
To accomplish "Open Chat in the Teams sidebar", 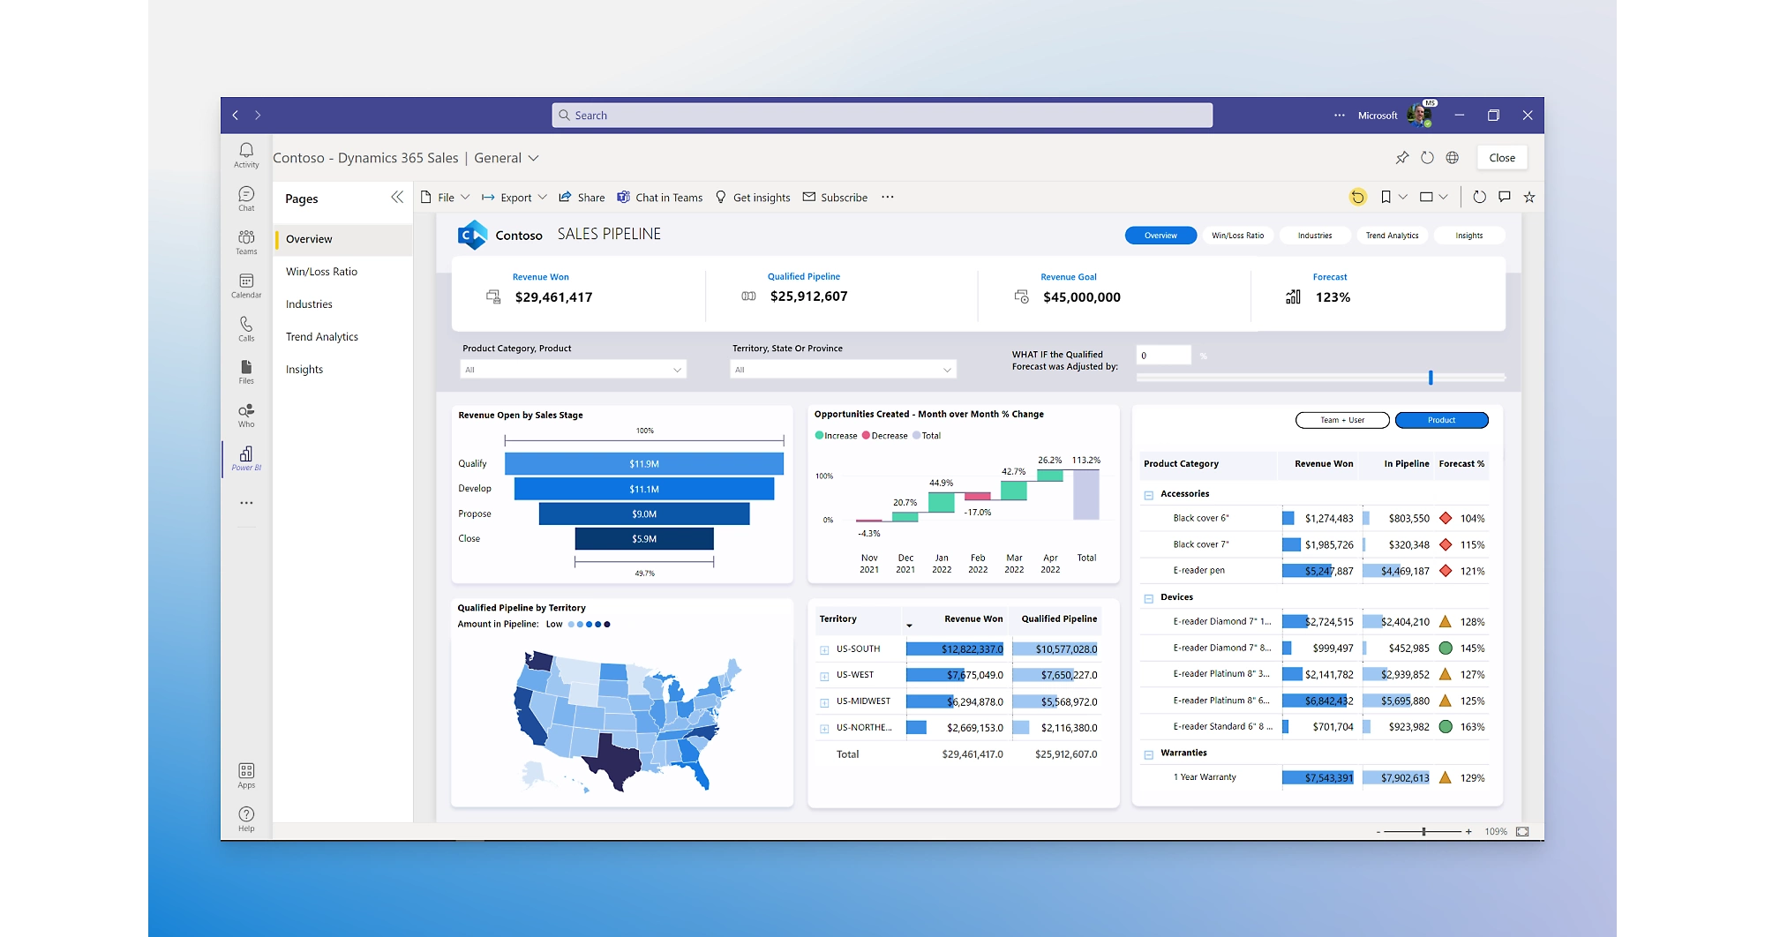I will click(246, 199).
